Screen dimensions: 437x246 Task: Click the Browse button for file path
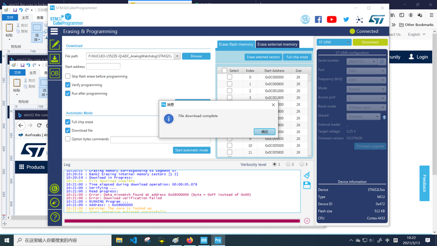tap(196, 56)
